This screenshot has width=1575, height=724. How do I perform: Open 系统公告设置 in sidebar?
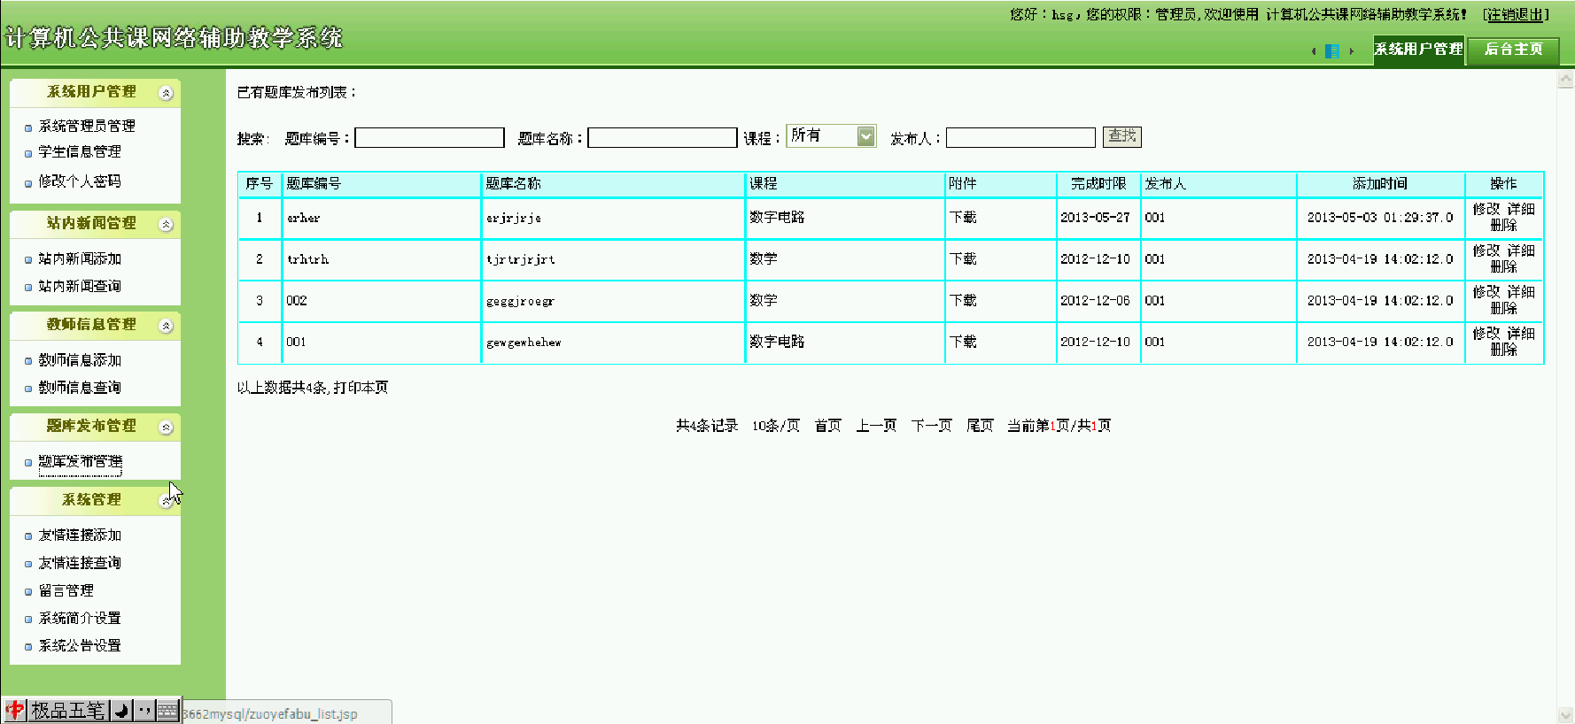(x=80, y=646)
